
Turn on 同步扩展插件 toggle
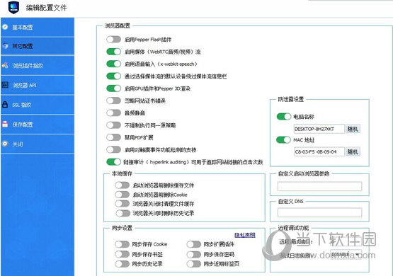click(x=194, y=244)
